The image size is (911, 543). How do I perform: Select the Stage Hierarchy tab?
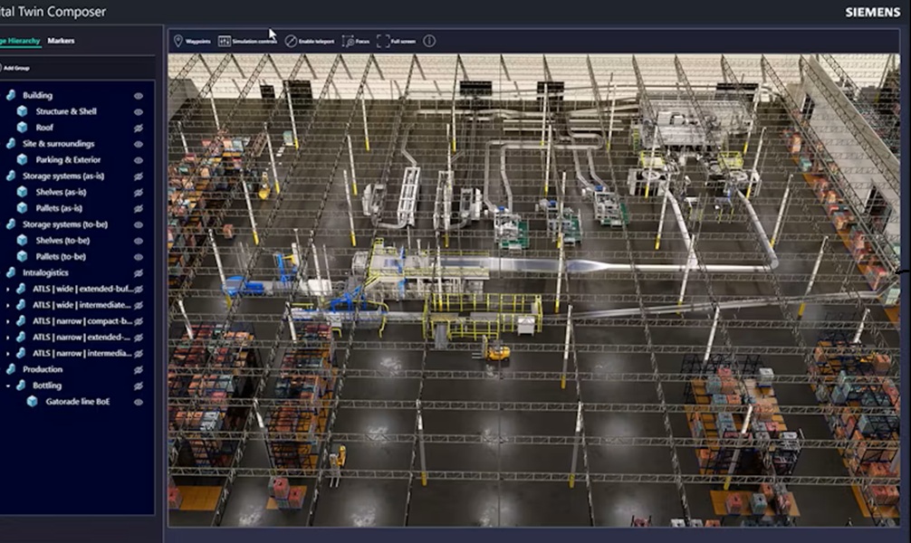(20, 41)
